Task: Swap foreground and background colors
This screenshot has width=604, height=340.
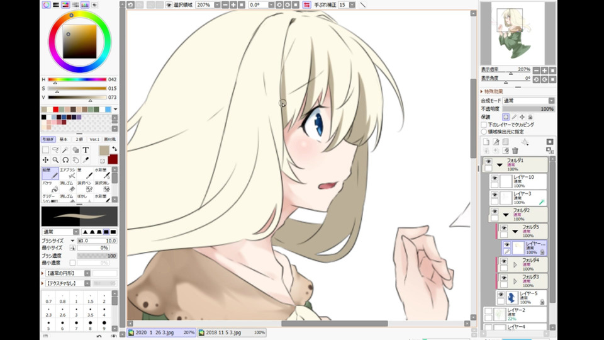Action: [x=115, y=149]
